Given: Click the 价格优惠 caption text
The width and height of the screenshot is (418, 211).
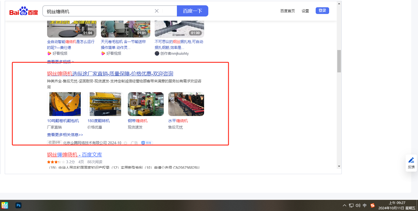Looking at the screenshot, I should (95, 127).
